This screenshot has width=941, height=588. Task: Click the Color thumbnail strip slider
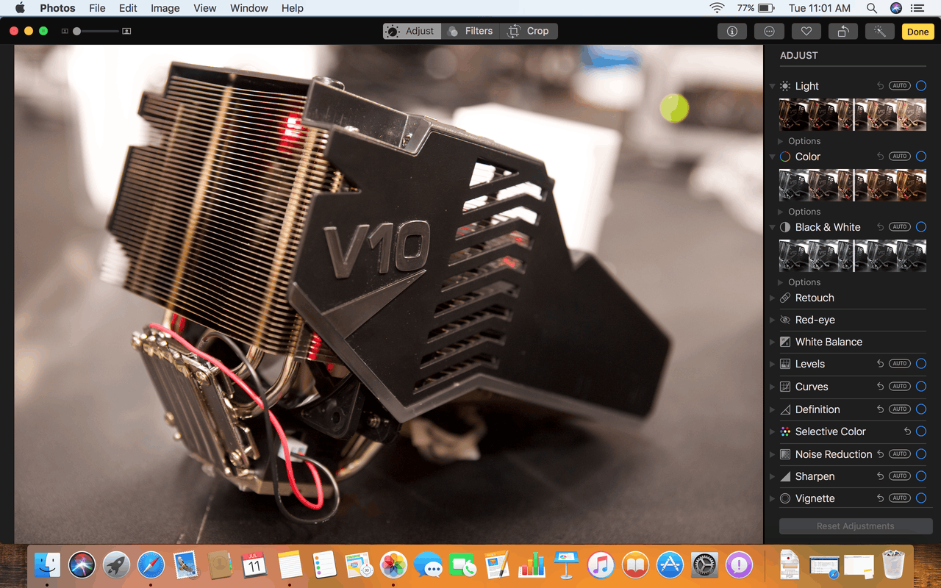click(x=853, y=185)
